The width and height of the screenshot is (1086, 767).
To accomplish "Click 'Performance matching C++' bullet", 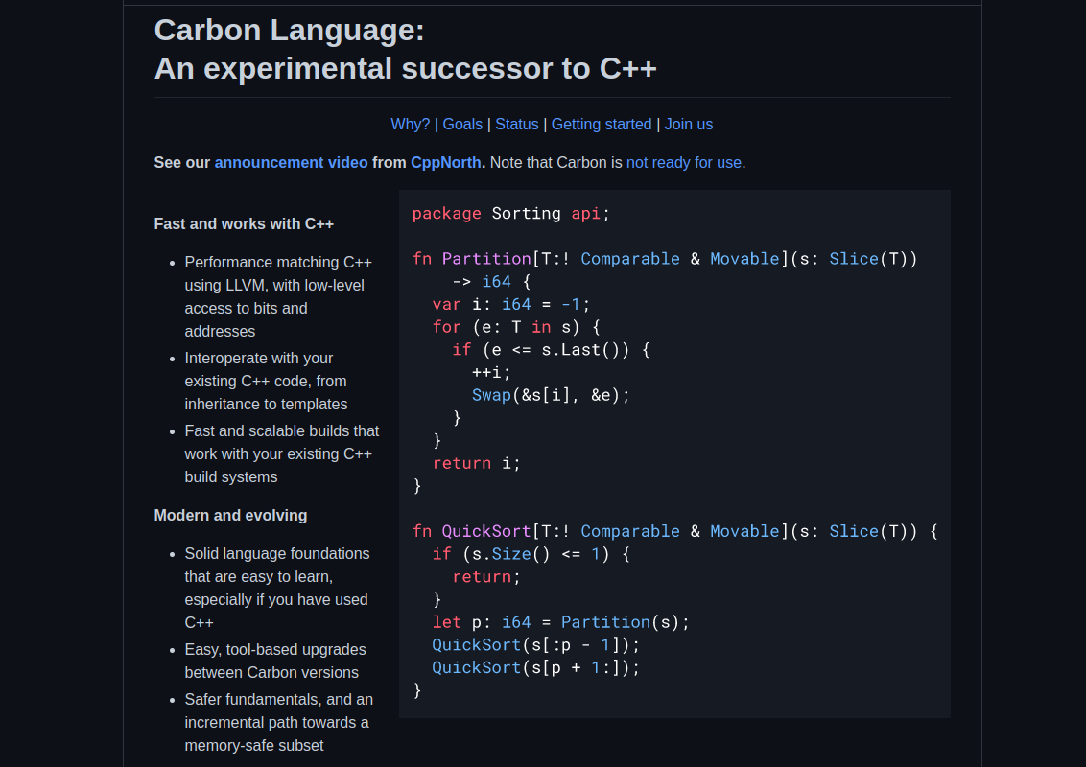I will (278, 296).
